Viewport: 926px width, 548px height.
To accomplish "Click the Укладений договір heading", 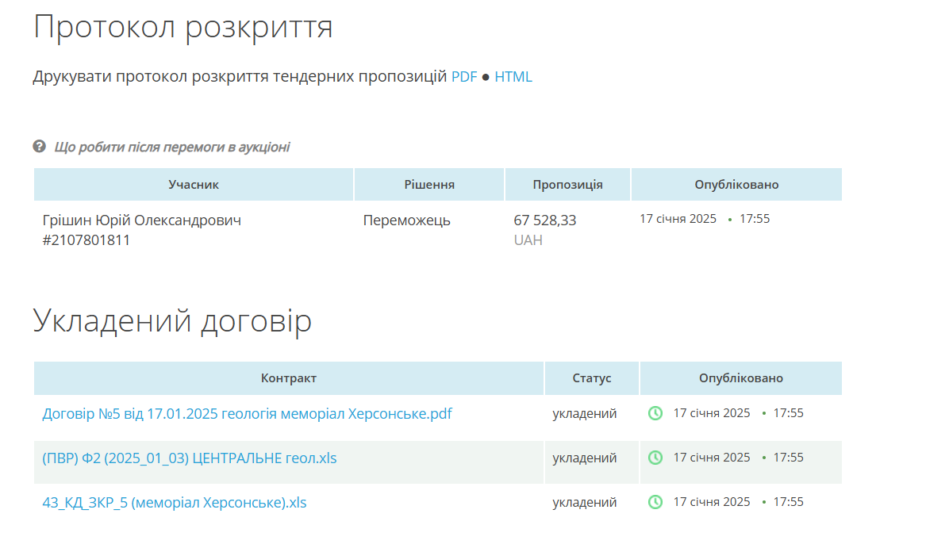I will [172, 321].
